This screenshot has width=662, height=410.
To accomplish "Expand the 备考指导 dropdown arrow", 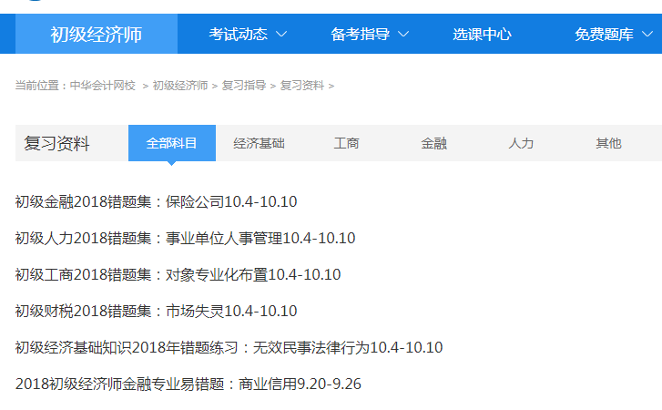I will [403, 35].
